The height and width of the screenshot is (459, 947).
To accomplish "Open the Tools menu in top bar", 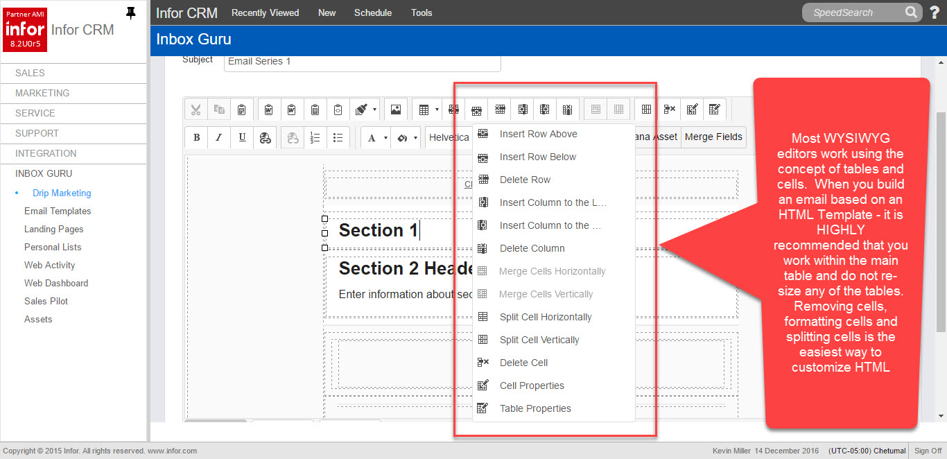I will (422, 12).
